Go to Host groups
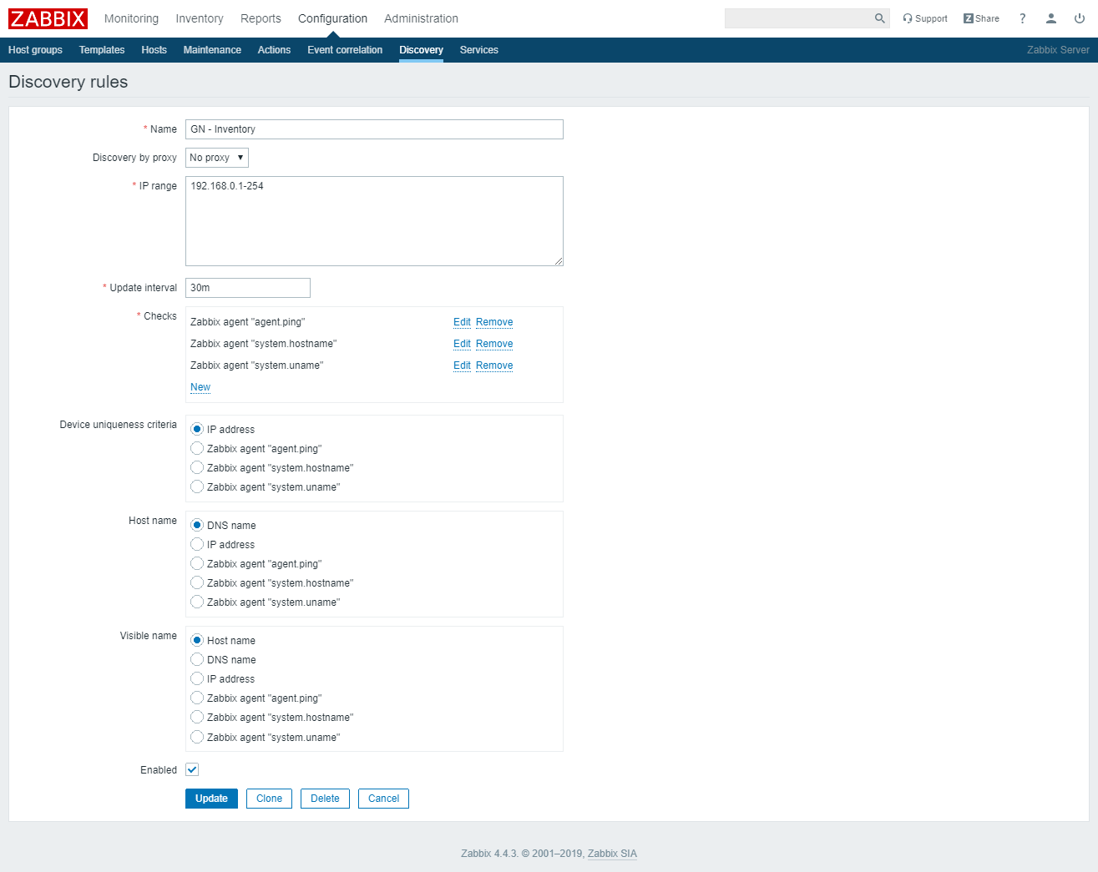The height and width of the screenshot is (872, 1098). 35,50
